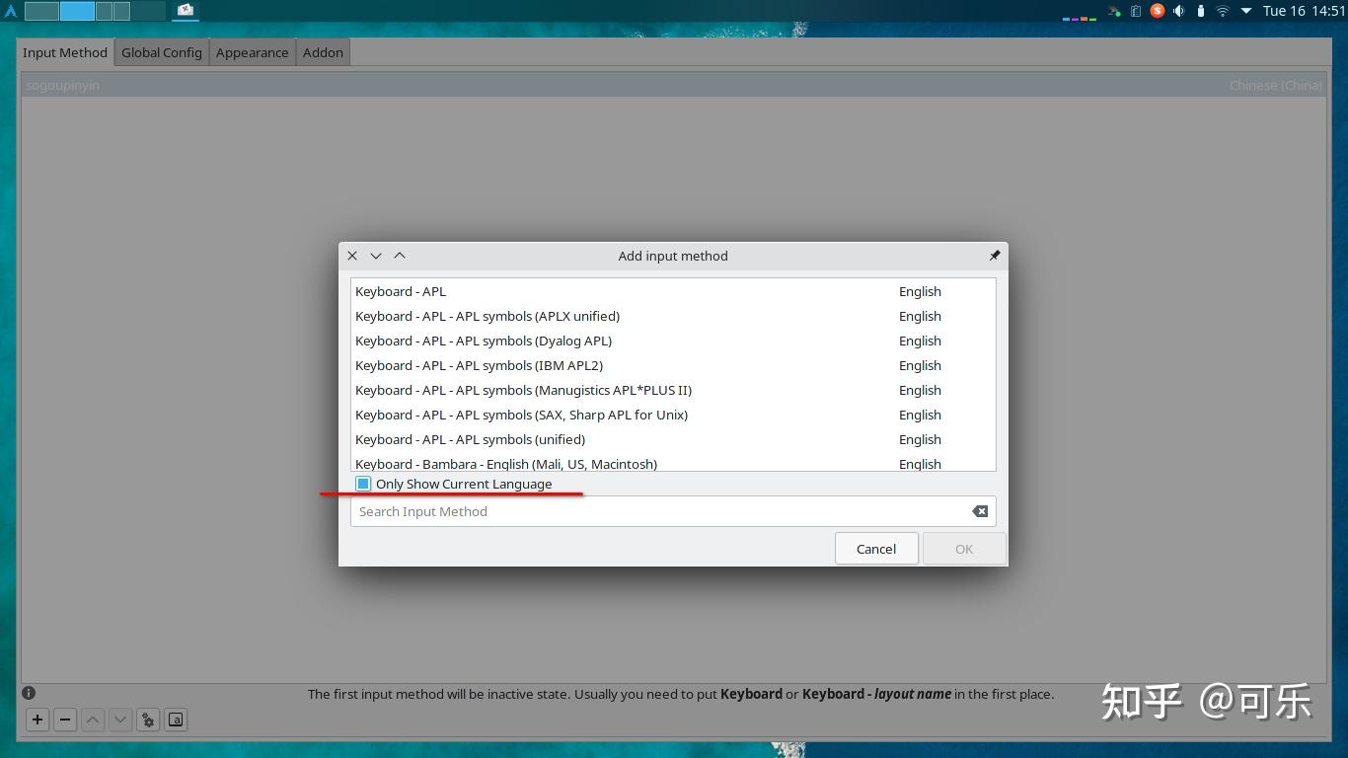This screenshot has width=1348, height=758.
Task: Click the keyboard layout 'a' button
Action: (x=176, y=720)
